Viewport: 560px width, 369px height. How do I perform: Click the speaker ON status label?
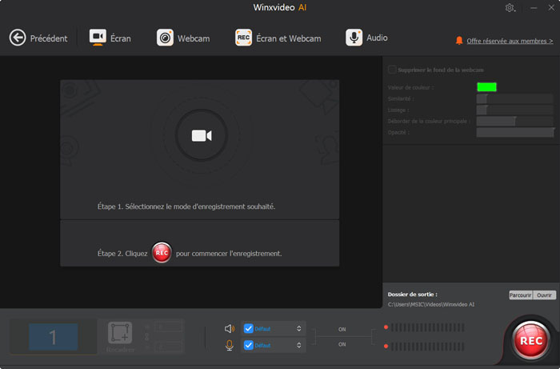click(x=342, y=329)
